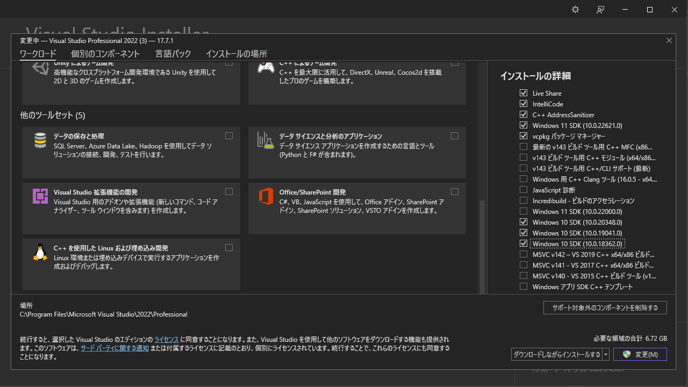Image resolution: width=688 pixels, height=387 pixels.
Task: Click the Visual Studio 拡張機能の開発 puzzle icon
Action: pos(40,196)
